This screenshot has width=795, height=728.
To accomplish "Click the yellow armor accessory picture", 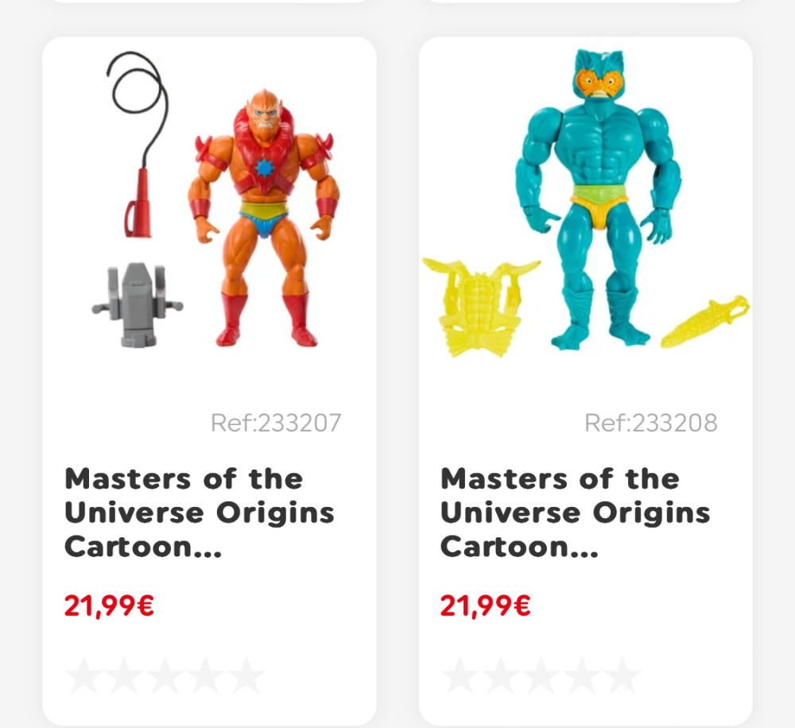I will pos(481,308).
